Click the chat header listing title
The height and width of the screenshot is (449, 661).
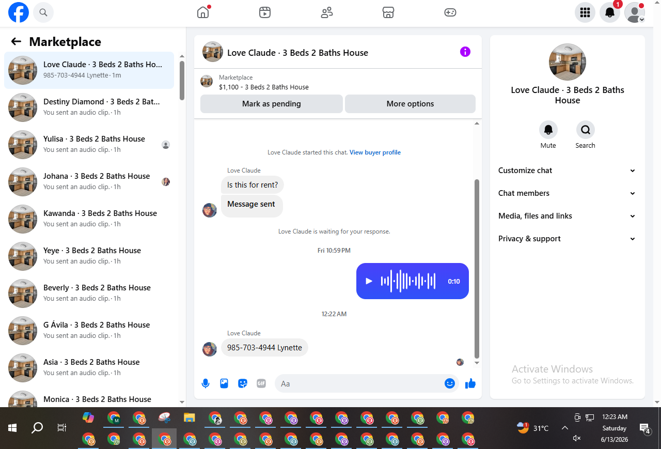(x=297, y=53)
